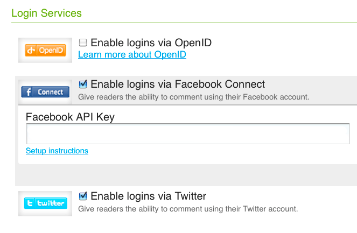Click the orange OpenID logo badge
357x233 pixels.
45,51
